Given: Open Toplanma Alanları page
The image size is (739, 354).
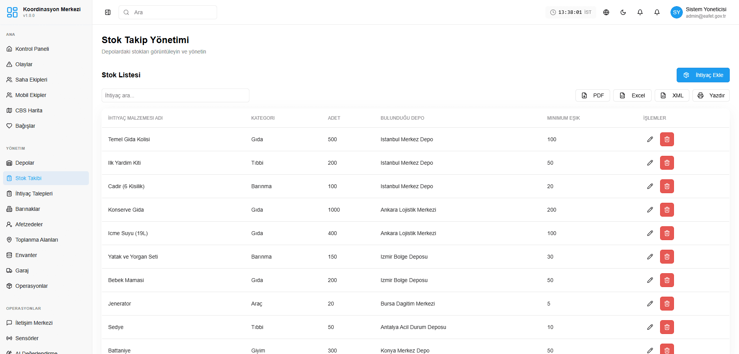Looking at the screenshot, I should coord(46,240).
